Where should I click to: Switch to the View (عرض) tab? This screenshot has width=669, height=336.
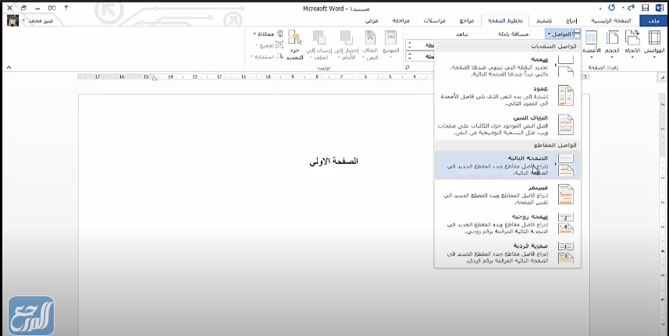tap(372, 20)
